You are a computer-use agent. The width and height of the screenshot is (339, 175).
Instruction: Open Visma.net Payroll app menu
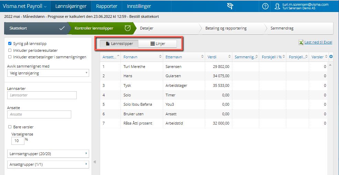pos(25,6)
